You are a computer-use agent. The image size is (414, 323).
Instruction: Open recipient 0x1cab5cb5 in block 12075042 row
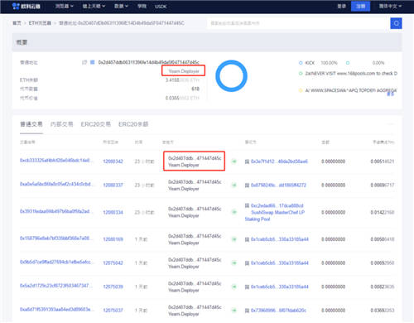click(x=279, y=263)
